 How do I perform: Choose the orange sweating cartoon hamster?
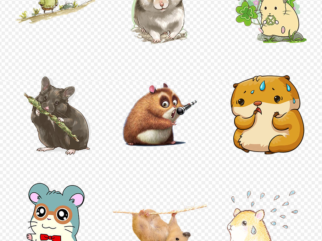tap(267, 115)
